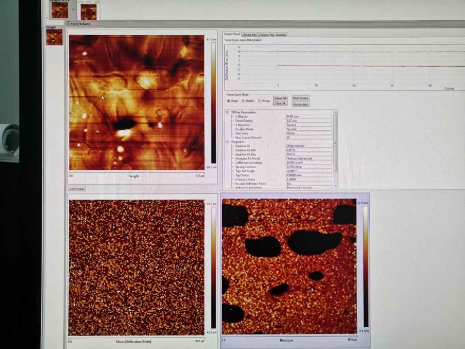Click the Height image color scale bar
Viewport: 465px width, 349px height.
pyautogui.click(x=213, y=103)
